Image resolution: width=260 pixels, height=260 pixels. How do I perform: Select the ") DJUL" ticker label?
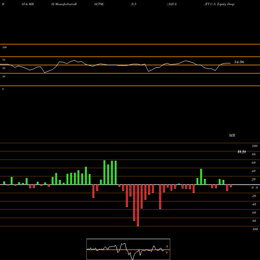(x=172, y=4)
